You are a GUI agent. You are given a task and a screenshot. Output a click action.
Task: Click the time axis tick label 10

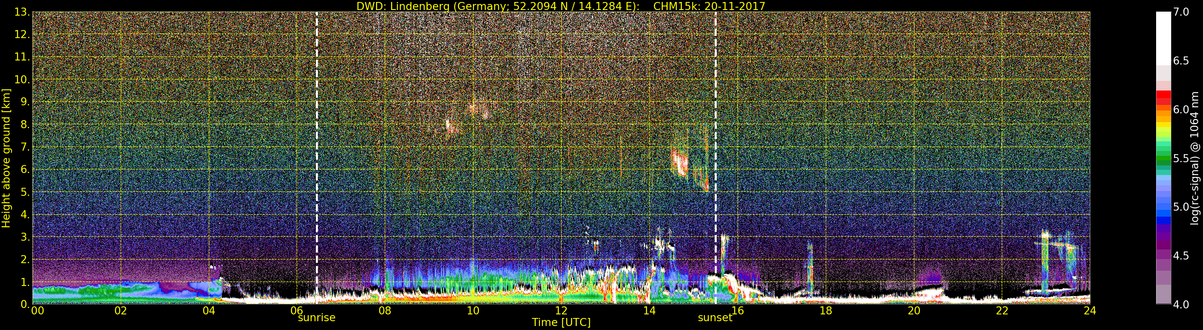pos(473,310)
